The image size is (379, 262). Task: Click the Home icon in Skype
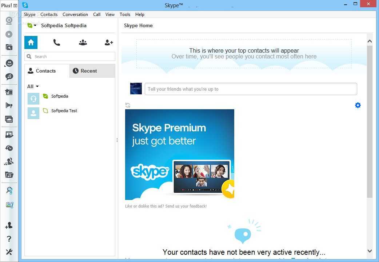[31, 42]
